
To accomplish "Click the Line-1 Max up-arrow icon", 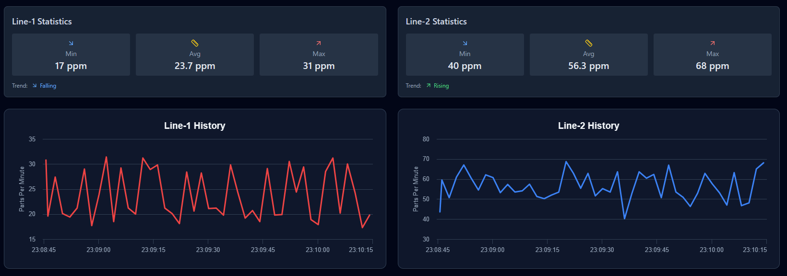I will [x=319, y=43].
